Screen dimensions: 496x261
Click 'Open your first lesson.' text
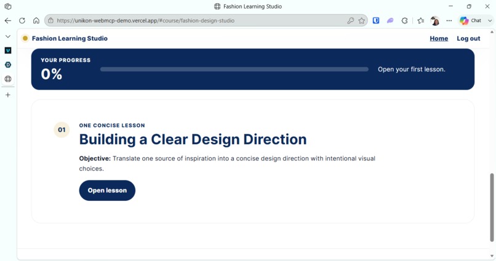411,69
